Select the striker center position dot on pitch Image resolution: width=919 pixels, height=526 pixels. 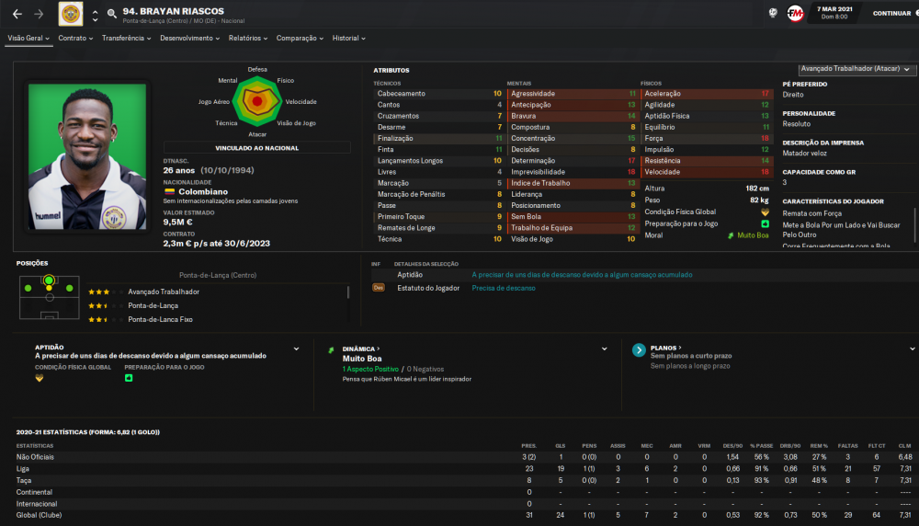(x=50, y=280)
